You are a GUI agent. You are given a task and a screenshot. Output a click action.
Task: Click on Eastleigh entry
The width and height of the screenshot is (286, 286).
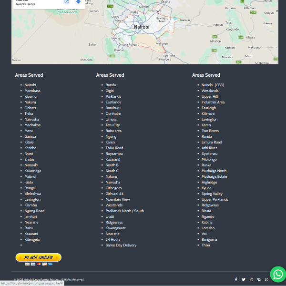(x=209, y=108)
